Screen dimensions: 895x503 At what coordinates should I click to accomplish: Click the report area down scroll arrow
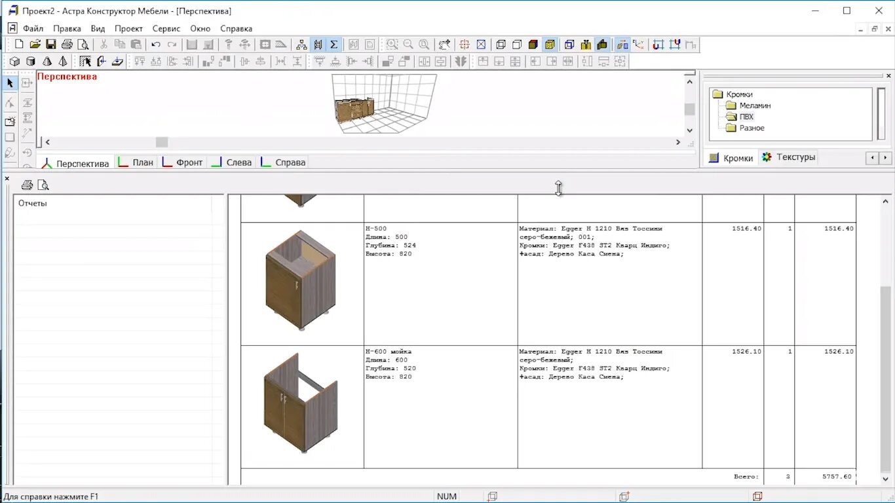pyautogui.click(x=886, y=479)
